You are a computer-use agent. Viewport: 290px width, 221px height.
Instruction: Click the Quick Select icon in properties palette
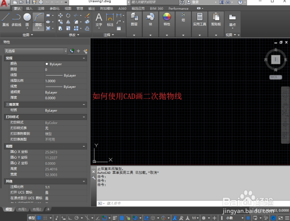click(85, 51)
